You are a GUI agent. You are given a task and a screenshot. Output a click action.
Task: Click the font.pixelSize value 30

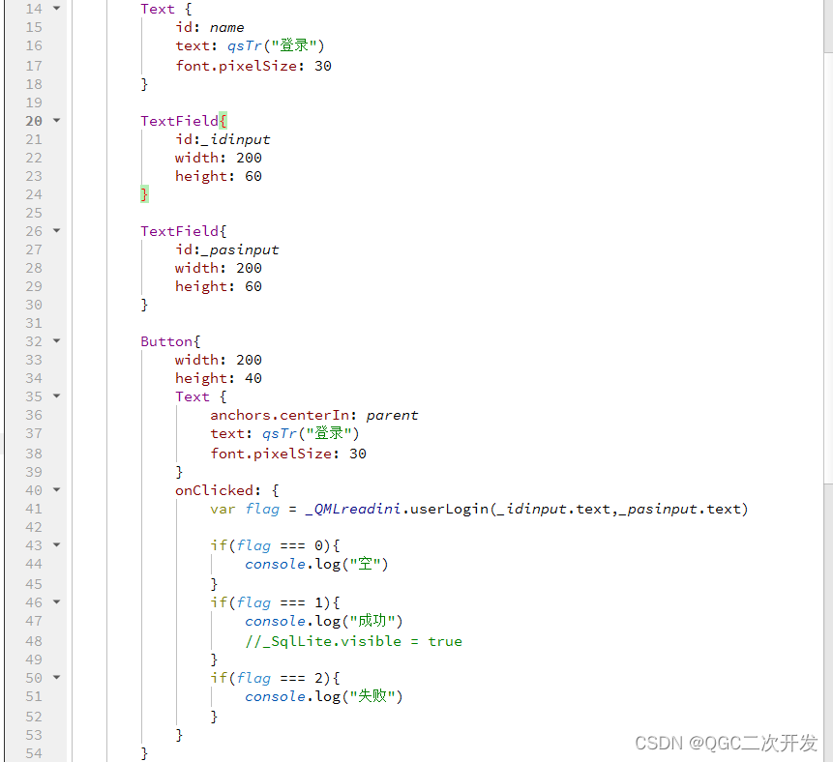(322, 66)
